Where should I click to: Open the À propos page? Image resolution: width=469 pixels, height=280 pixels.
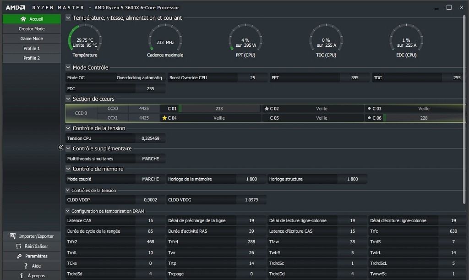point(32,275)
